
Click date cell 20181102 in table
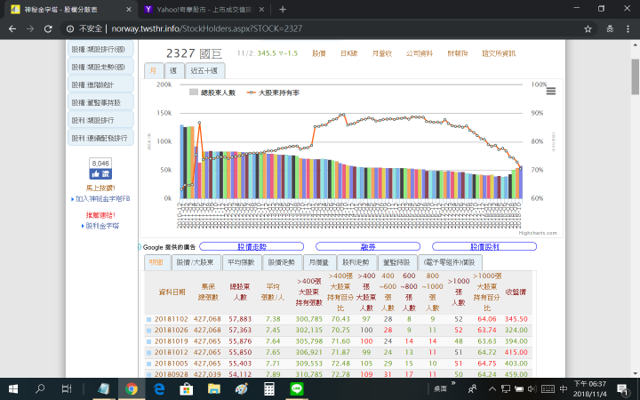pyautogui.click(x=171, y=319)
